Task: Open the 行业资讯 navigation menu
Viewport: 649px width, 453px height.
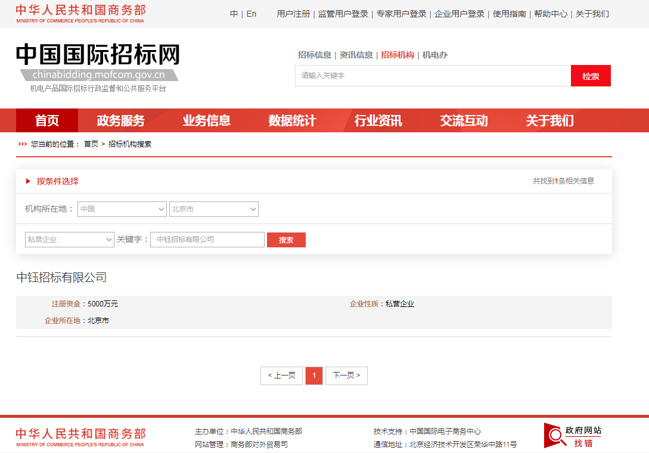Action: point(378,120)
